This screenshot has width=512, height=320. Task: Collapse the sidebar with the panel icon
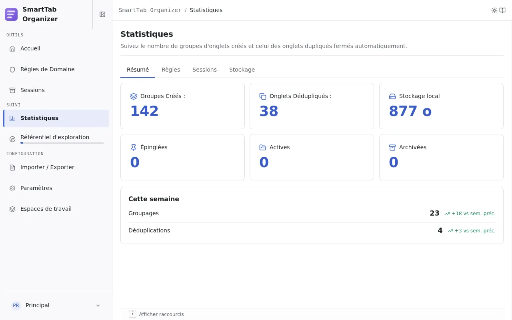click(x=102, y=14)
